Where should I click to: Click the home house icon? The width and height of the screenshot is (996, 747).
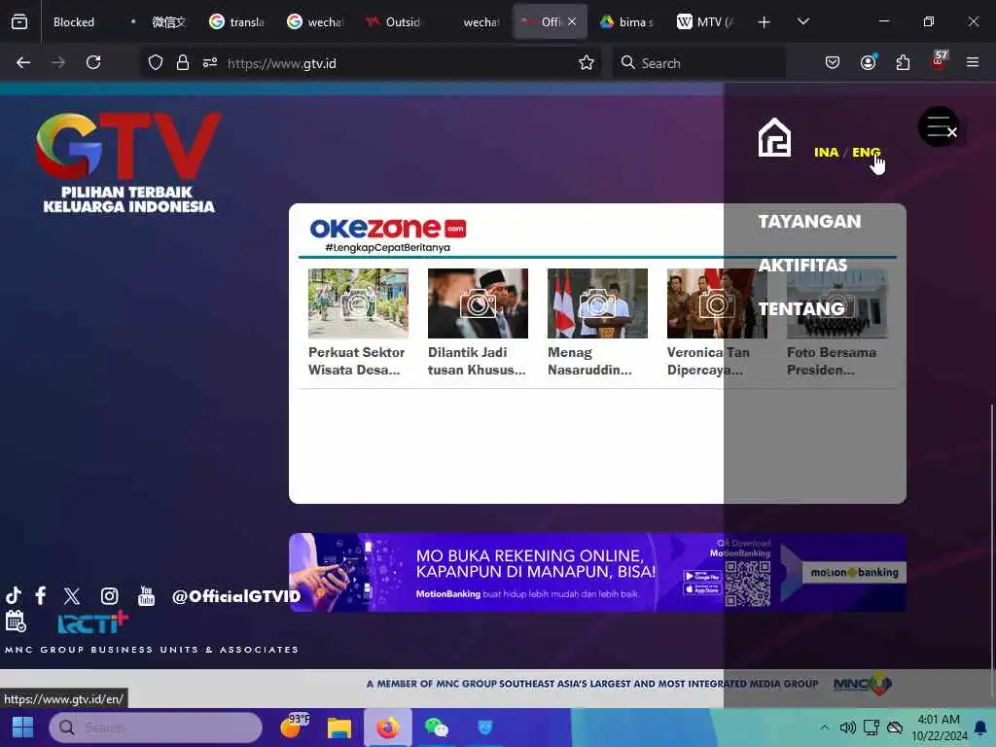click(774, 137)
